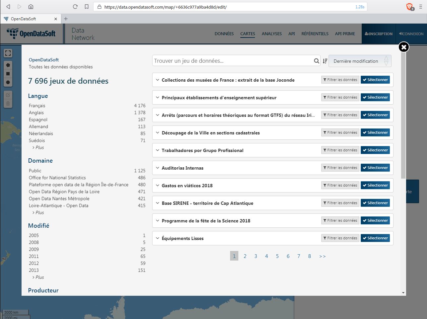The image size is (427, 319).
Task: Type in the dataset search field
Action: [x=232, y=61]
